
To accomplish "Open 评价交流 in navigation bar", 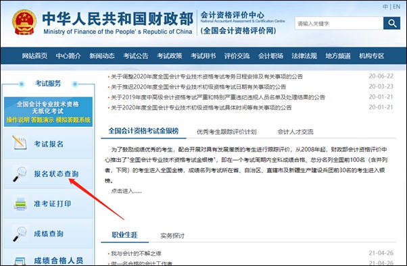I will coord(237,56).
